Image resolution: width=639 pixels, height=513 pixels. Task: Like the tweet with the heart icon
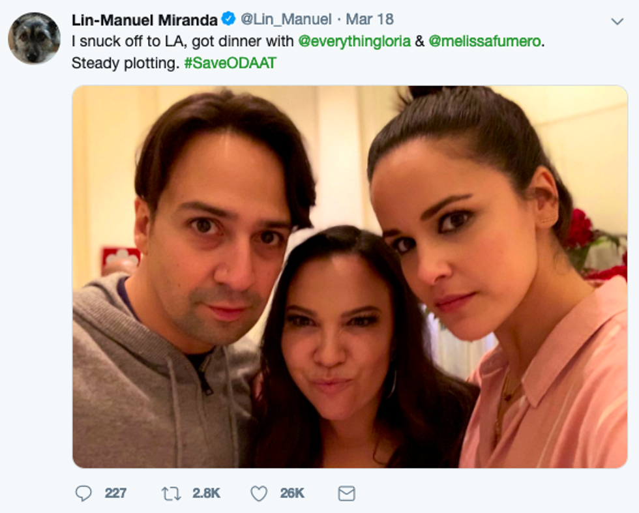point(259,493)
